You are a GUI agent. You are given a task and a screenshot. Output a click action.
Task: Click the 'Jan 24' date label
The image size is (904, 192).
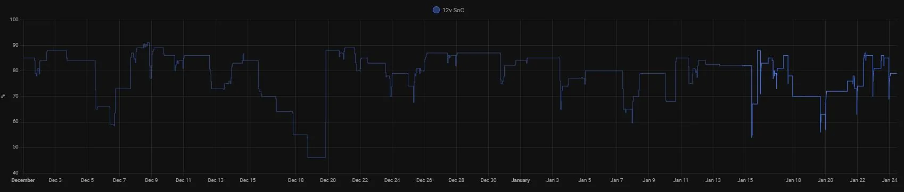[x=889, y=180]
